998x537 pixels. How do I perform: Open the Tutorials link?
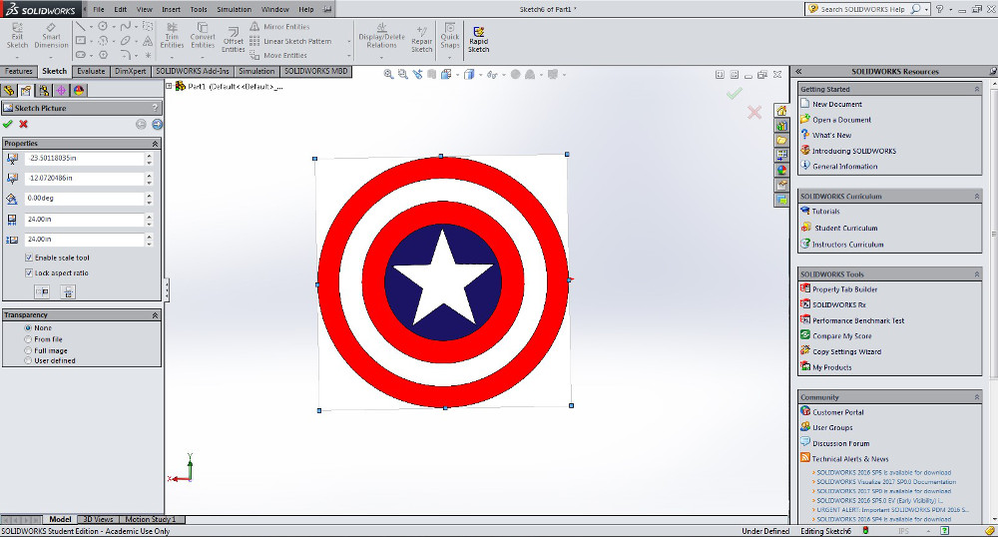(x=825, y=212)
